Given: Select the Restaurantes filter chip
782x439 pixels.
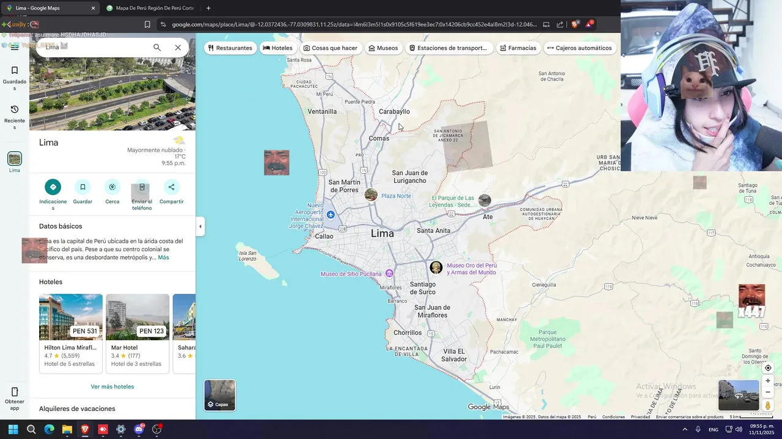Looking at the screenshot, I should [x=230, y=48].
